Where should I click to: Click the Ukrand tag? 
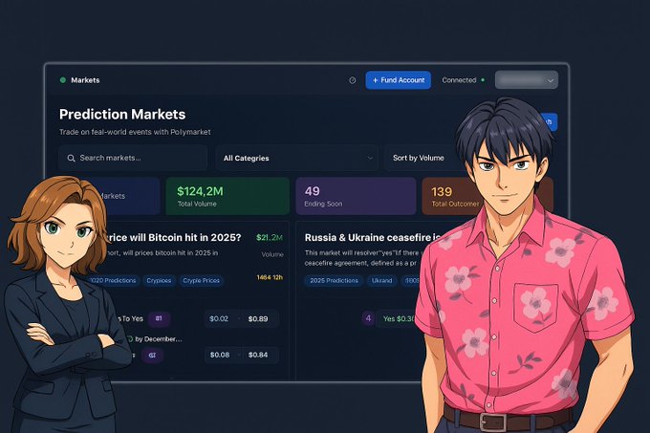381,280
